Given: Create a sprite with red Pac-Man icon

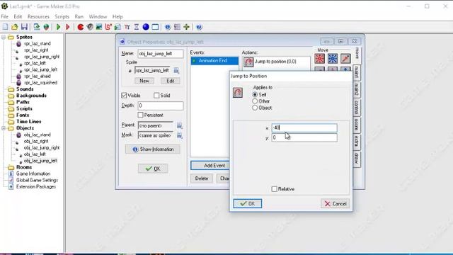Looking at the screenshot, I should 81,27.
